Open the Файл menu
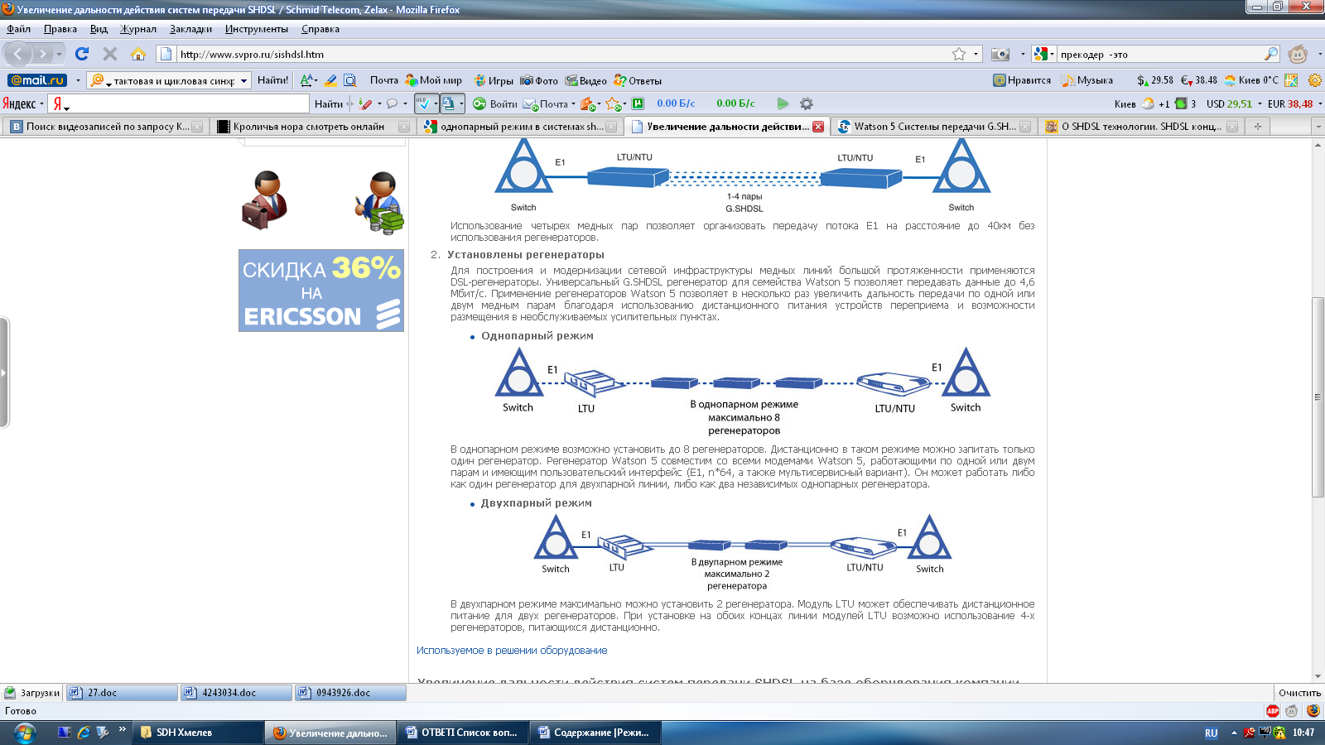Screen dimensions: 1325x745 click(18, 29)
